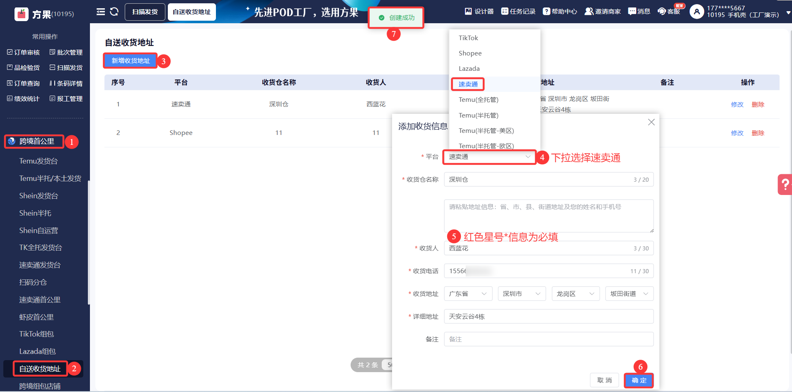Switch to the 自送收货地址 top tab

pos(192,12)
